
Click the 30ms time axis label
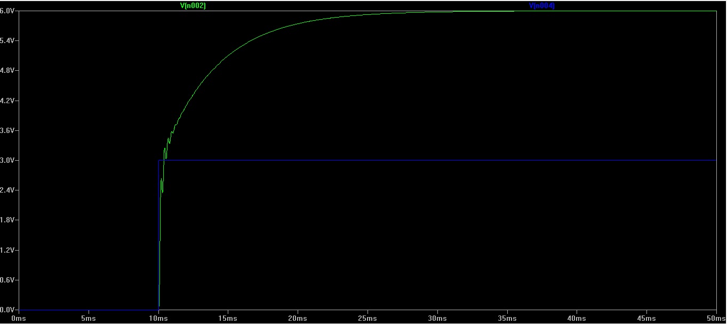tap(437, 318)
